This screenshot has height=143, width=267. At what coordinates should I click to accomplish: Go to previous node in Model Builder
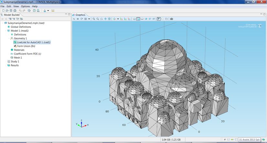pyautogui.click(x=2, y=19)
